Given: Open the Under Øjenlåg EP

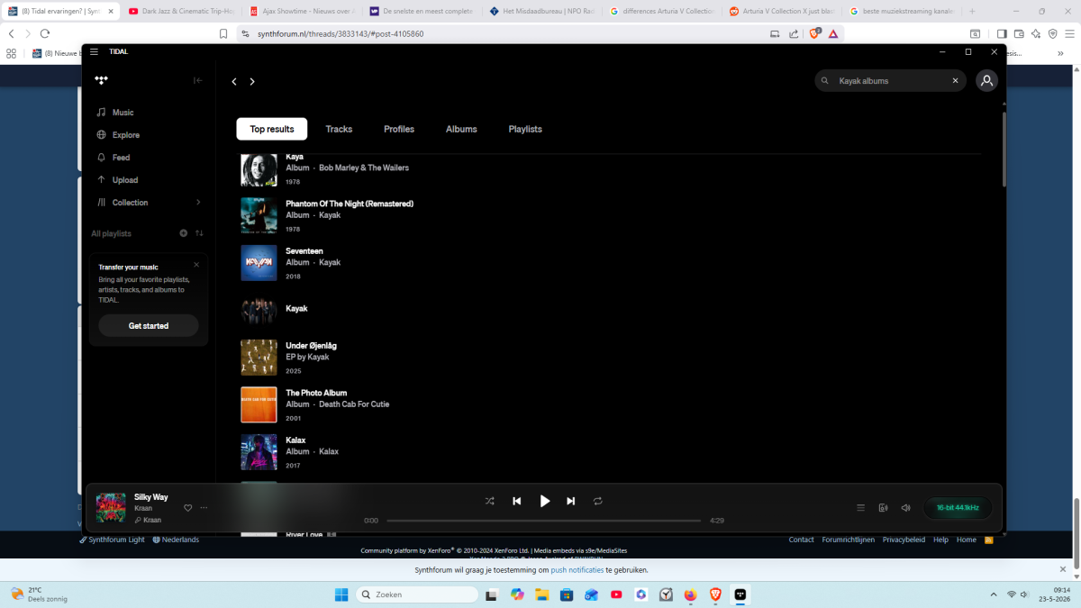Looking at the screenshot, I should pos(311,346).
